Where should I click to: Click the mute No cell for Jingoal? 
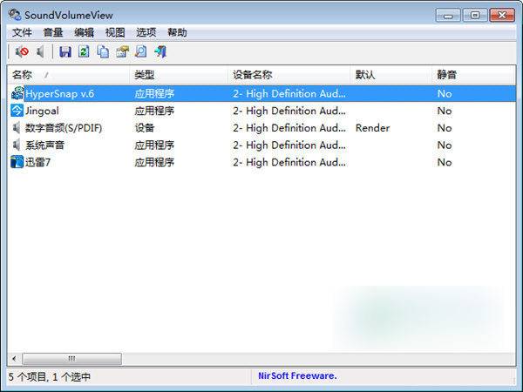[x=445, y=111]
